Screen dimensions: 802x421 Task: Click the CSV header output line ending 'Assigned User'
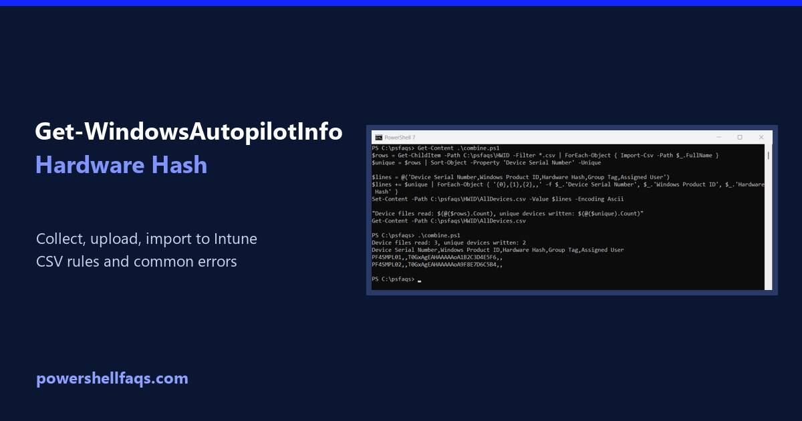(x=498, y=250)
